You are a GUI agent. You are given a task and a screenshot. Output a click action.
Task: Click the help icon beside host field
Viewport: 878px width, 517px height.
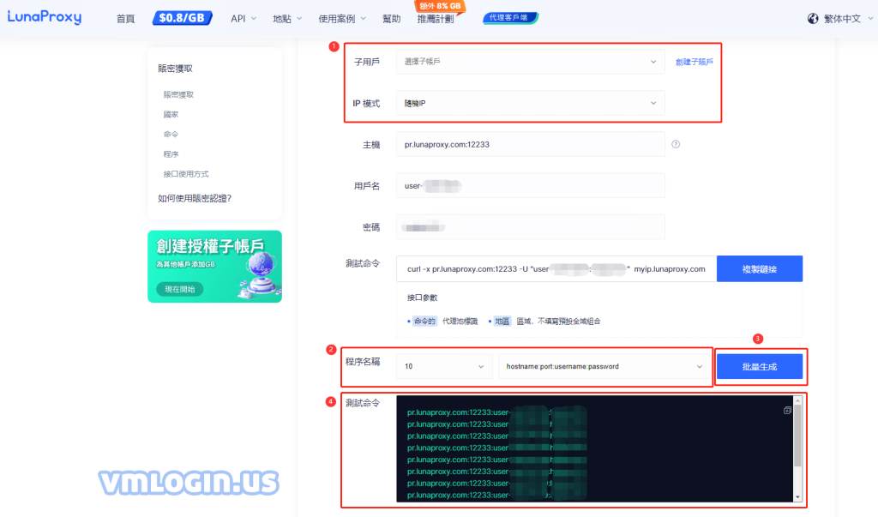(x=676, y=144)
